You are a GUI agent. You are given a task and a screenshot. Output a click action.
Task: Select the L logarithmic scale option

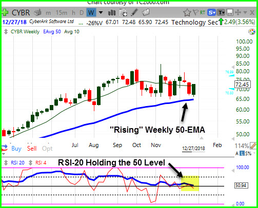242,153
